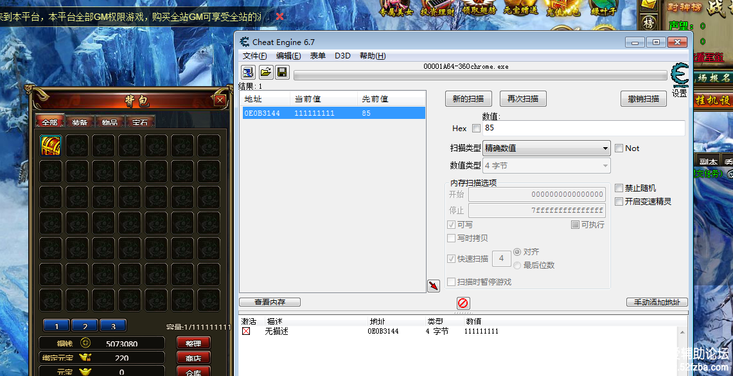733x376 pixels.
Task: Click the scan progress bar
Action: coord(480,76)
